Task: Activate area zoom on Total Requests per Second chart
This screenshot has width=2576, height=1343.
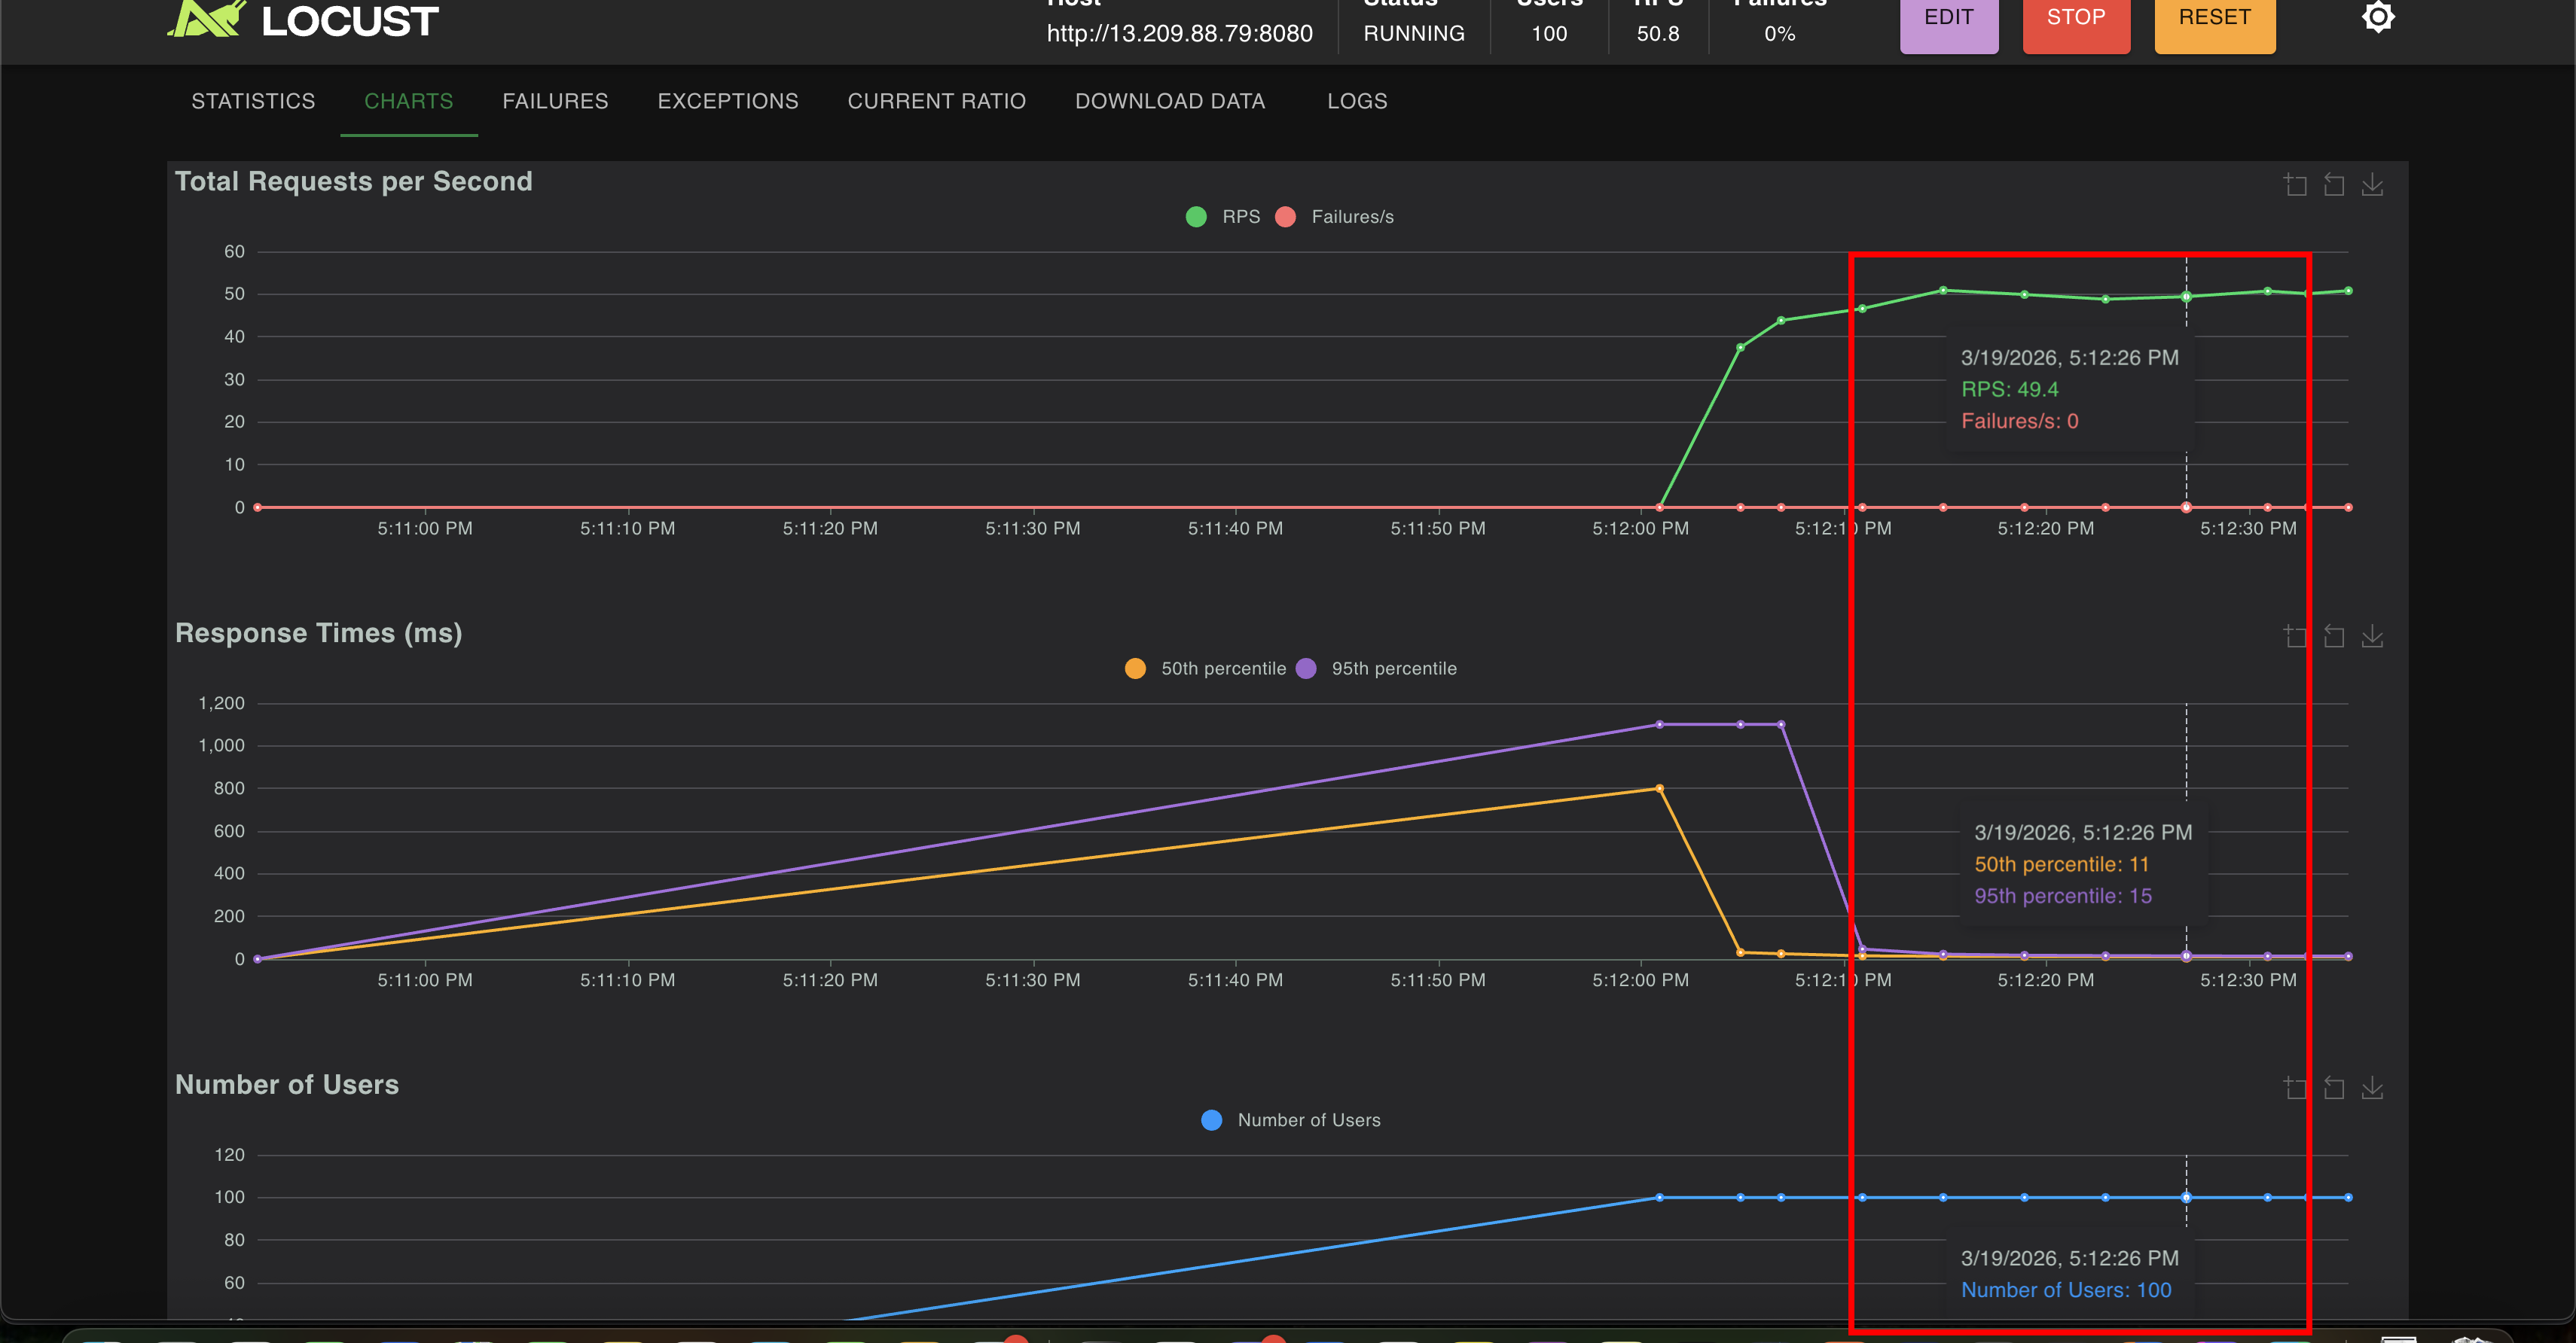Action: point(2296,185)
